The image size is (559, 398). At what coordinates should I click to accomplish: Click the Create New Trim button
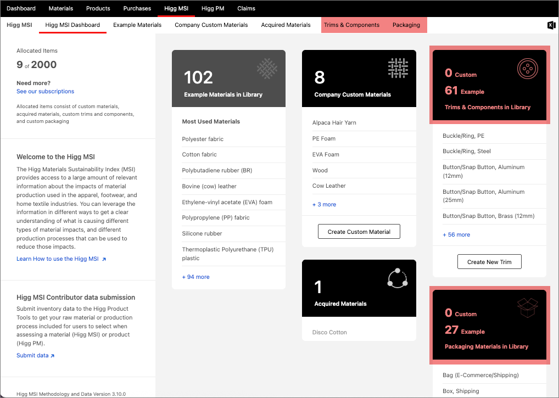tap(489, 262)
